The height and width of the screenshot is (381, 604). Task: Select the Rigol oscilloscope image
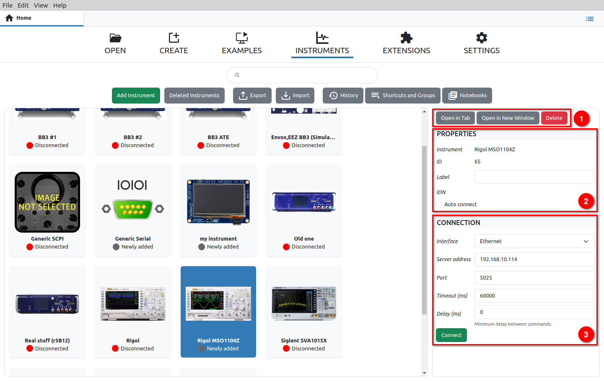(x=133, y=304)
